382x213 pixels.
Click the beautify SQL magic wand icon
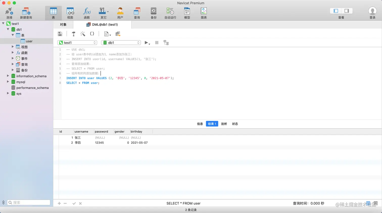point(83,34)
